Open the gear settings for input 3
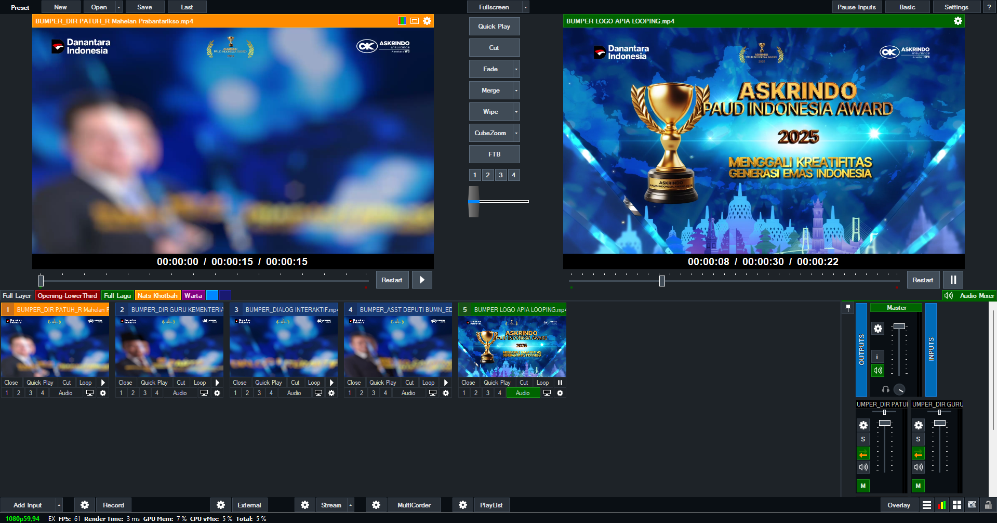This screenshot has height=523, width=997. tap(331, 393)
